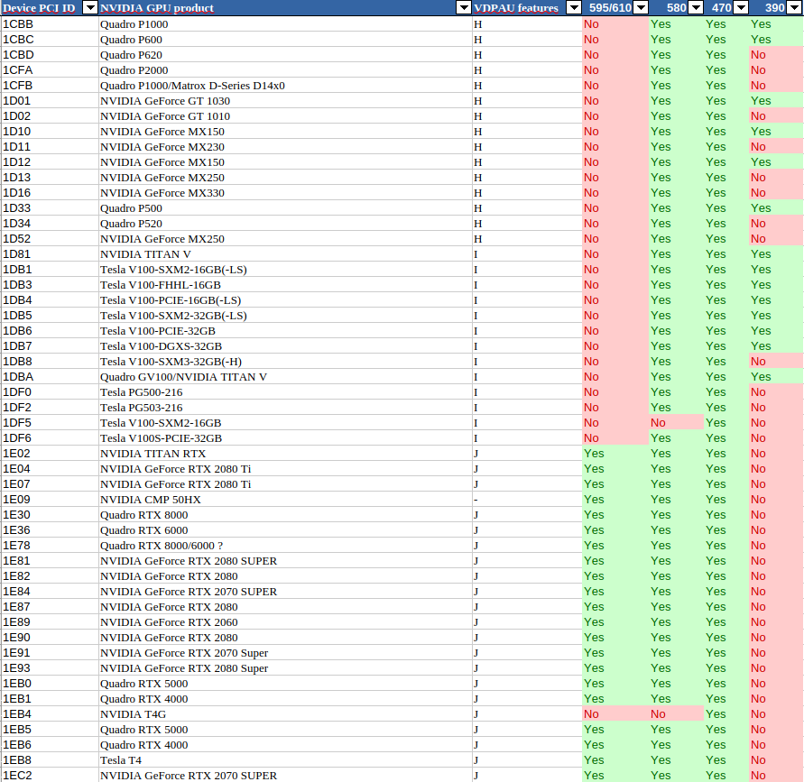The image size is (804, 782).
Task: Select the 390 'No' cell for Quadro P620
Action: 776,55
